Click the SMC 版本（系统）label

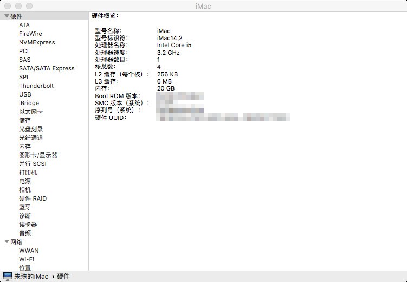click(x=122, y=103)
